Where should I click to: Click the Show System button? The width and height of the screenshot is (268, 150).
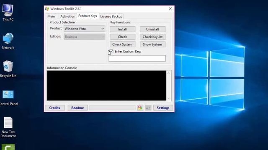coord(152,45)
